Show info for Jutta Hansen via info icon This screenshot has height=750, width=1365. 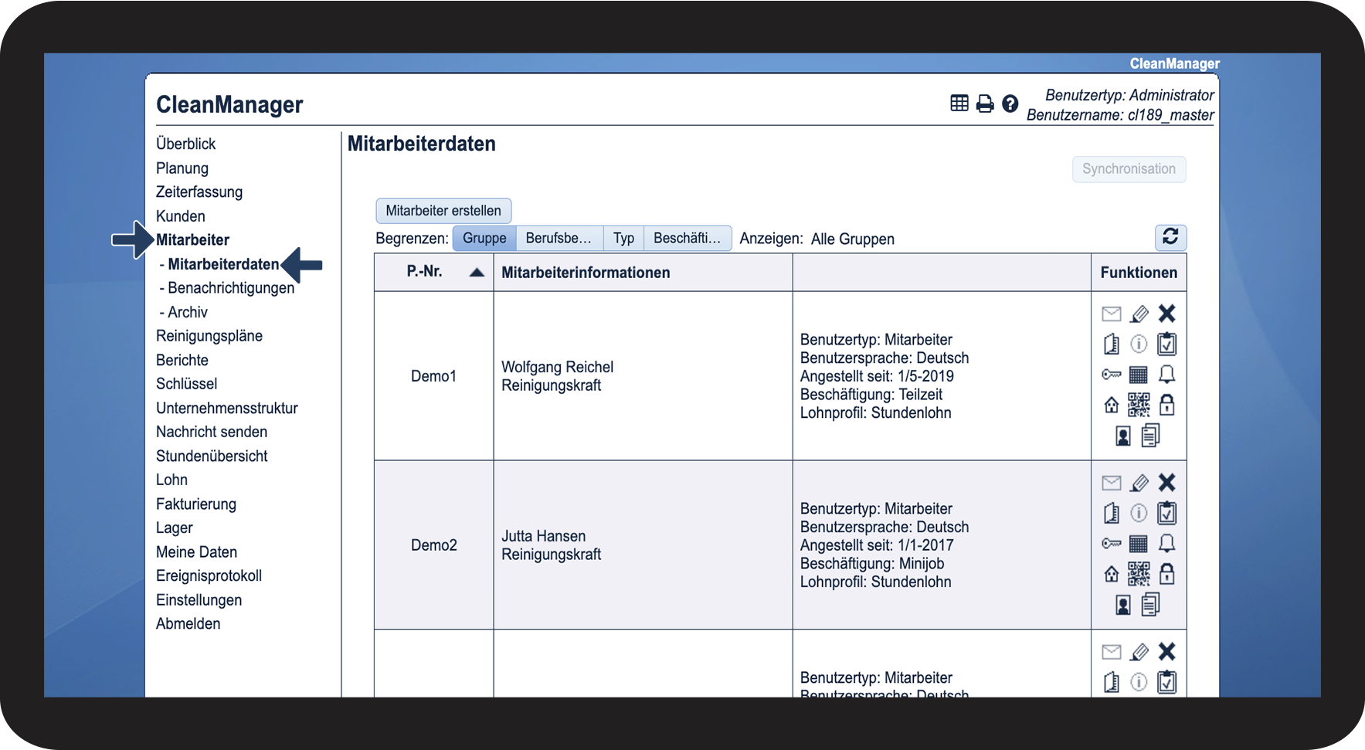[x=1139, y=513]
